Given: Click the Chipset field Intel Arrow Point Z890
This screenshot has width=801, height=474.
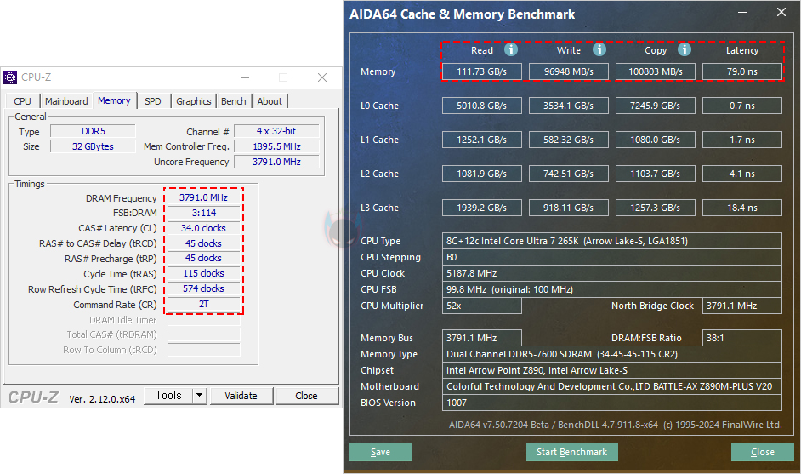Looking at the screenshot, I should (x=612, y=370).
